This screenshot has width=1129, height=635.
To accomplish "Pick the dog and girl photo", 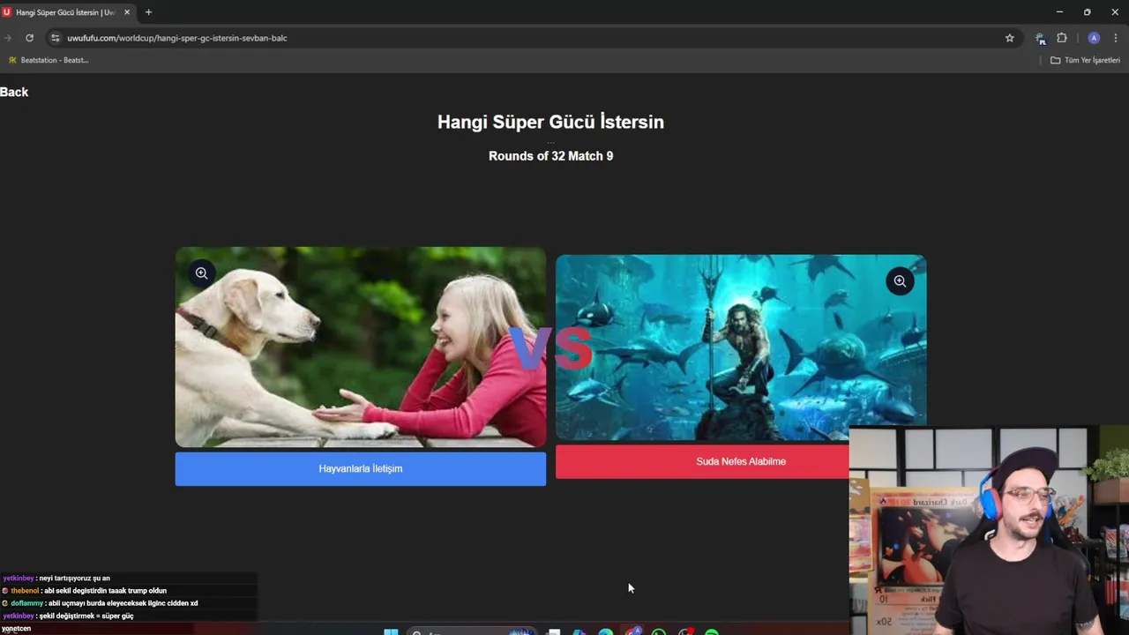I will [x=361, y=347].
